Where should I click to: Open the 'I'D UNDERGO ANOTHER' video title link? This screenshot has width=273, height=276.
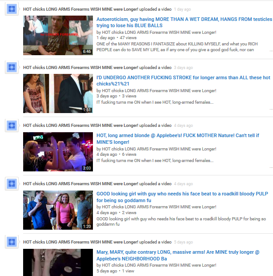183,81
